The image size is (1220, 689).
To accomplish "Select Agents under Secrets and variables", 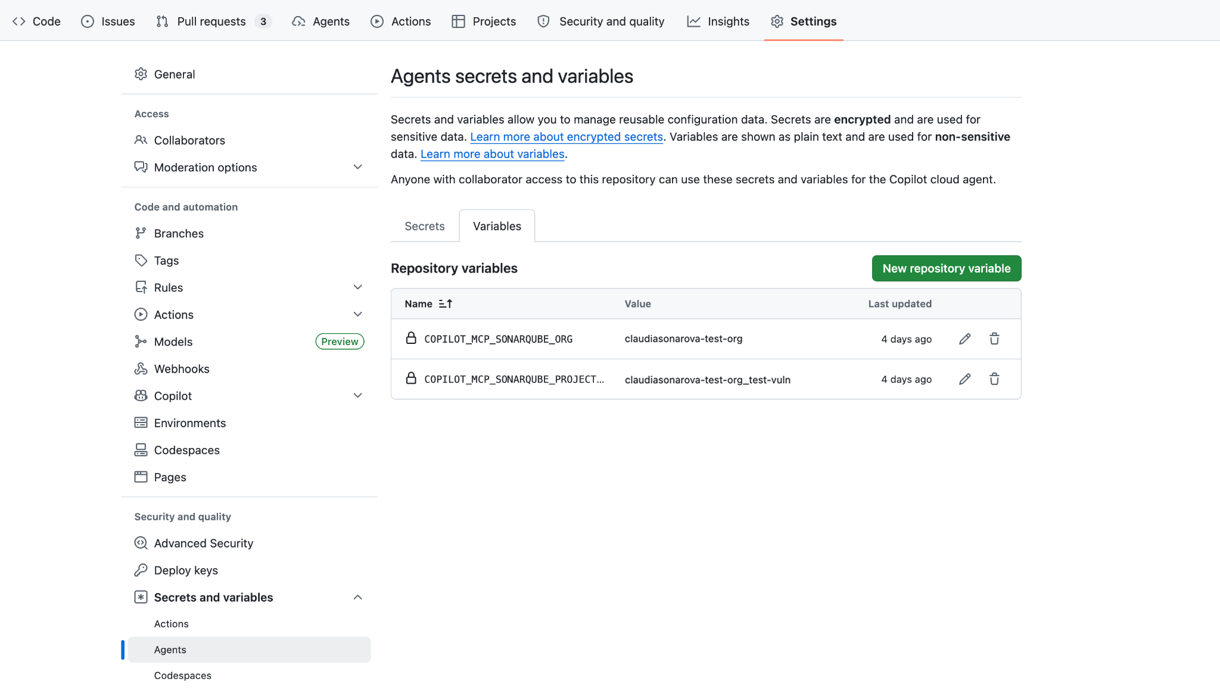I will click(x=249, y=650).
